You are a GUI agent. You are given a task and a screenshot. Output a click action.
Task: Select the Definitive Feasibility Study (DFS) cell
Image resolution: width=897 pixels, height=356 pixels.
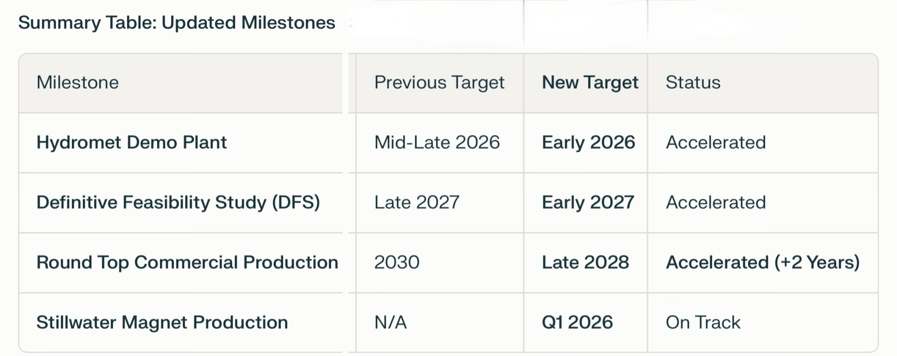178,202
